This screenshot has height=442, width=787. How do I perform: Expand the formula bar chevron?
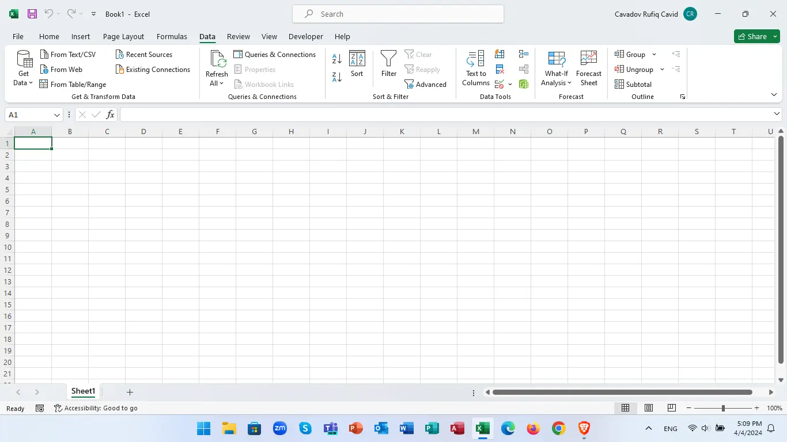coord(777,114)
